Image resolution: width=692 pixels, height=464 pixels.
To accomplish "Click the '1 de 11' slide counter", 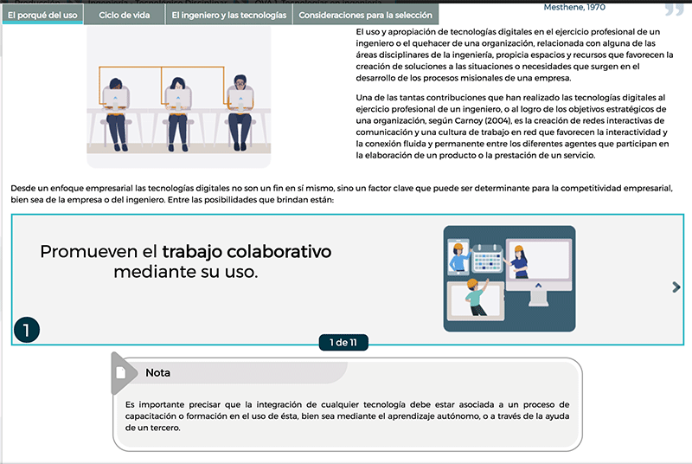I will pos(343,343).
